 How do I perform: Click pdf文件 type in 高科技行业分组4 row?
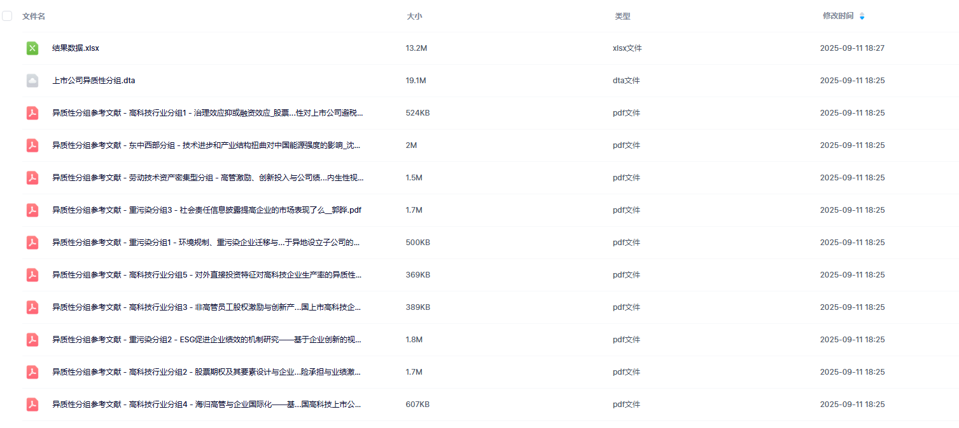(x=627, y=405)
